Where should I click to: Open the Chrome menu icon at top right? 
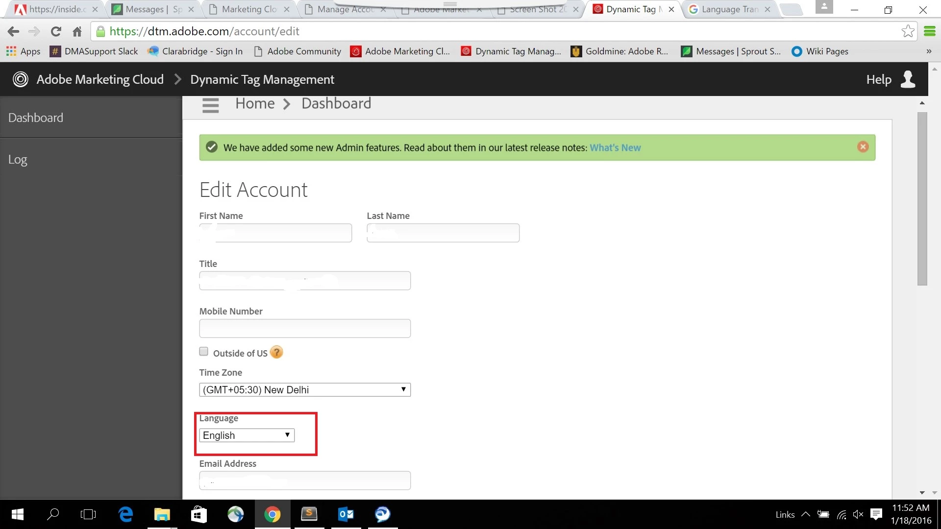929,31
